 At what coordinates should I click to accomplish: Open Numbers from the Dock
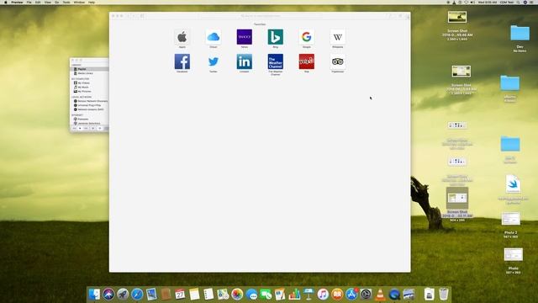(294, 295)
